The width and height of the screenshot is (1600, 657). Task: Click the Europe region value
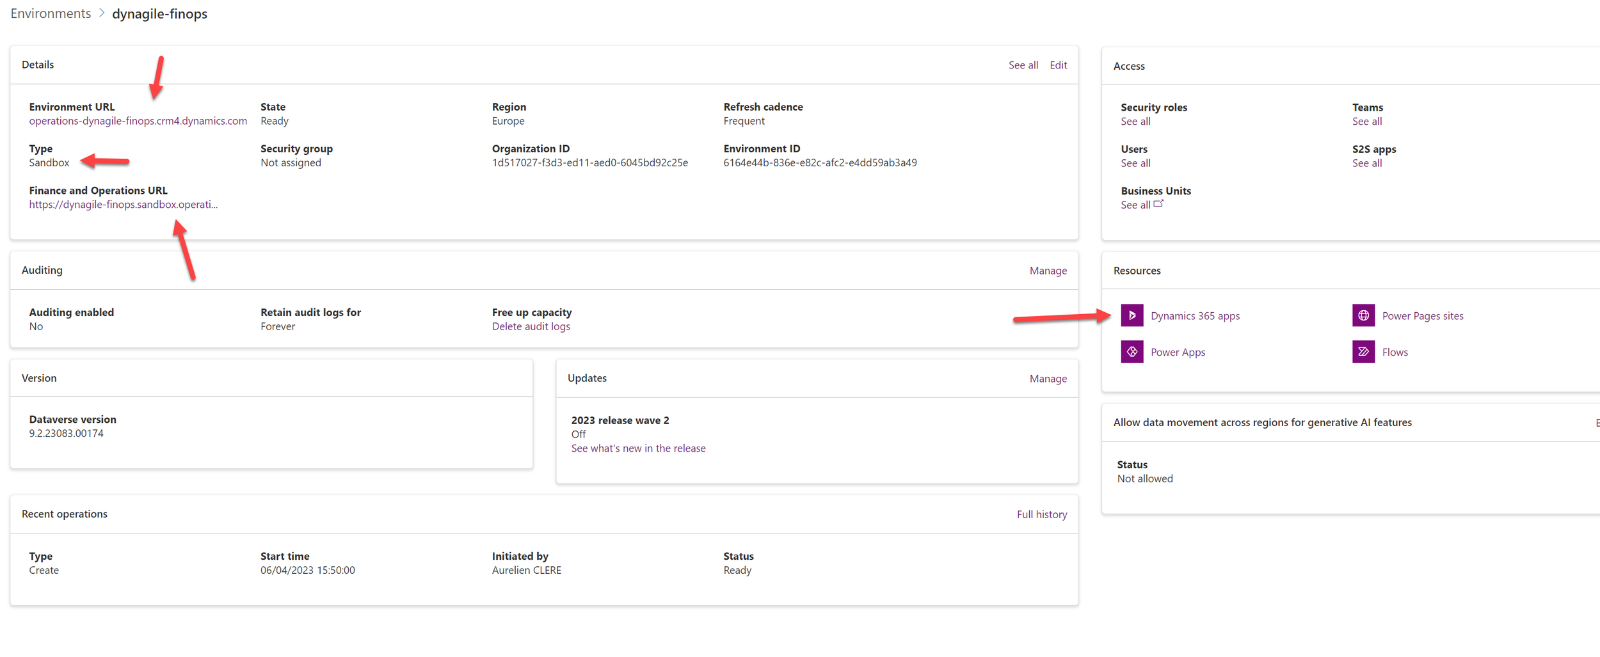pos(508,121)
